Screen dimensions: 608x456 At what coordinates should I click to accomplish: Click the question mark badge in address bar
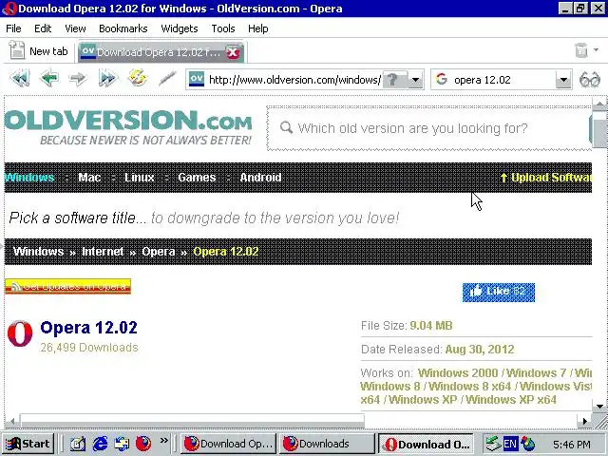coord(395,80)
